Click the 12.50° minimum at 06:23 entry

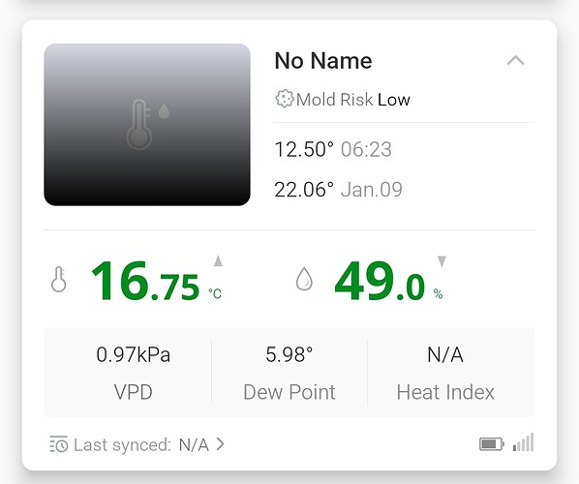tap(333, 149)
